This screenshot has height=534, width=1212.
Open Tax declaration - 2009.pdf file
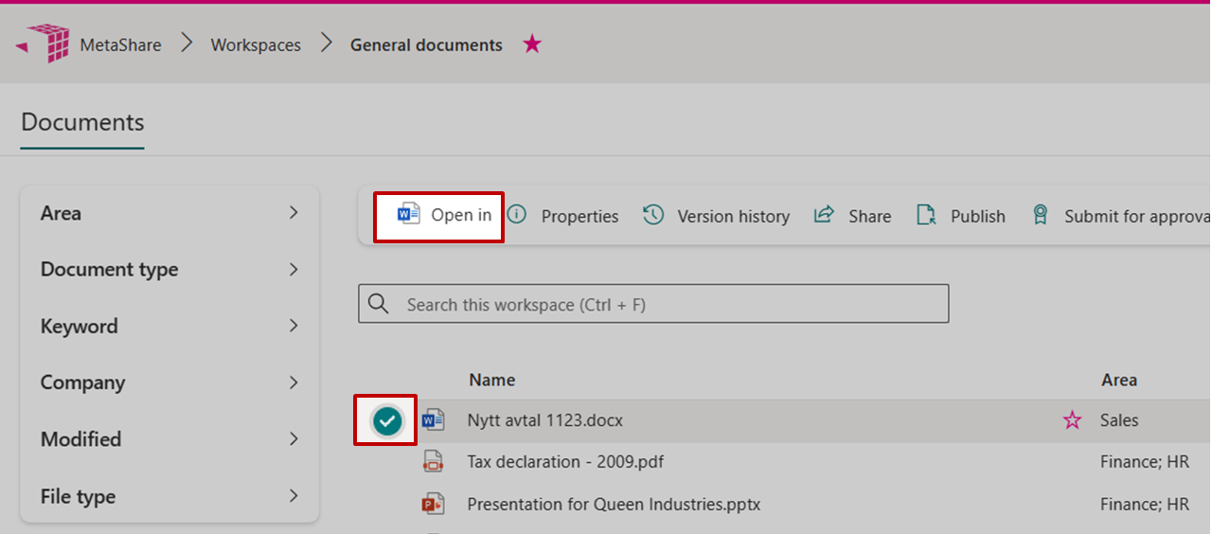pyautogui.click(x=564, y=462)
